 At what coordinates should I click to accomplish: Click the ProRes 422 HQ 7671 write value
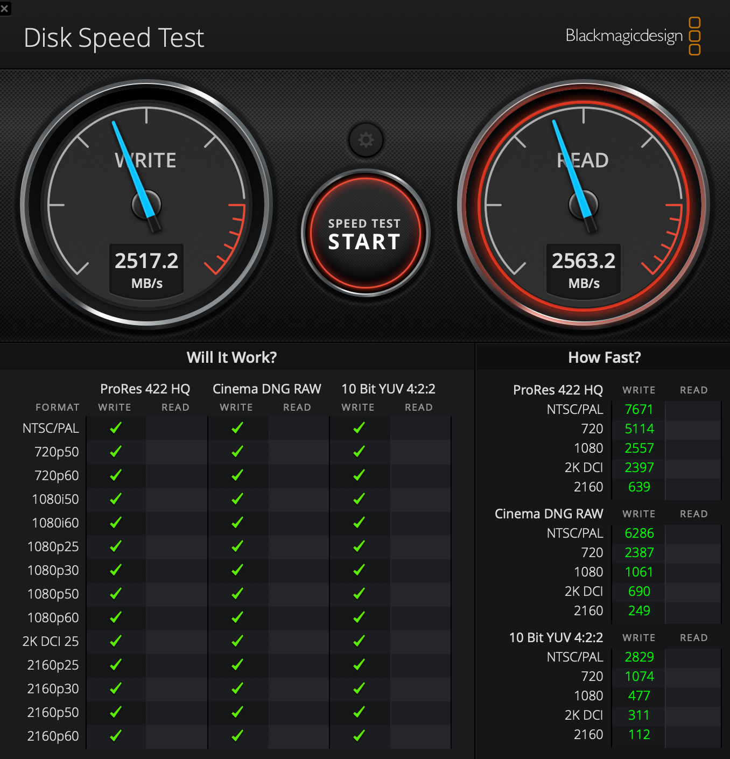(639, 410)
